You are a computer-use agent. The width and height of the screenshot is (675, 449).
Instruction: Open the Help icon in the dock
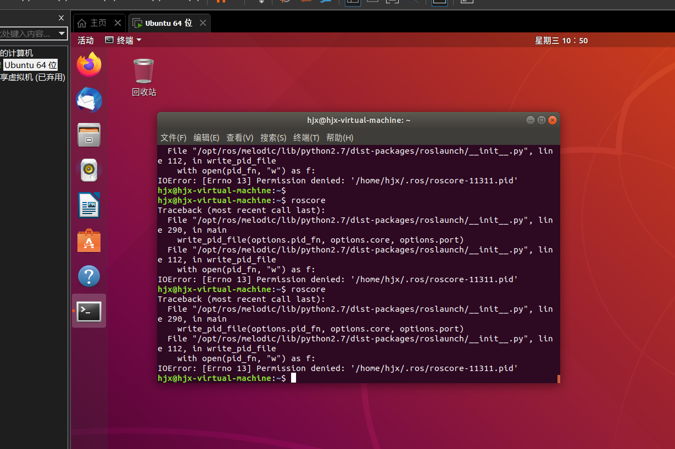click(89, 276)
